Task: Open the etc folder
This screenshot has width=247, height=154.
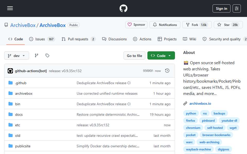Action: click(x=17, y=125)
